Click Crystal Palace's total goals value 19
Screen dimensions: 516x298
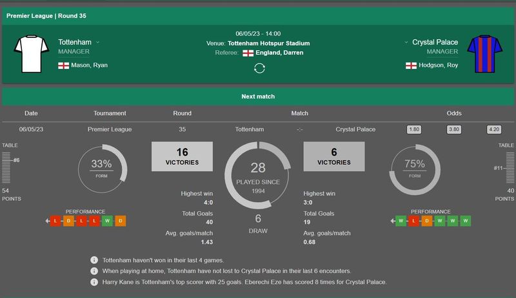point(307,222)
